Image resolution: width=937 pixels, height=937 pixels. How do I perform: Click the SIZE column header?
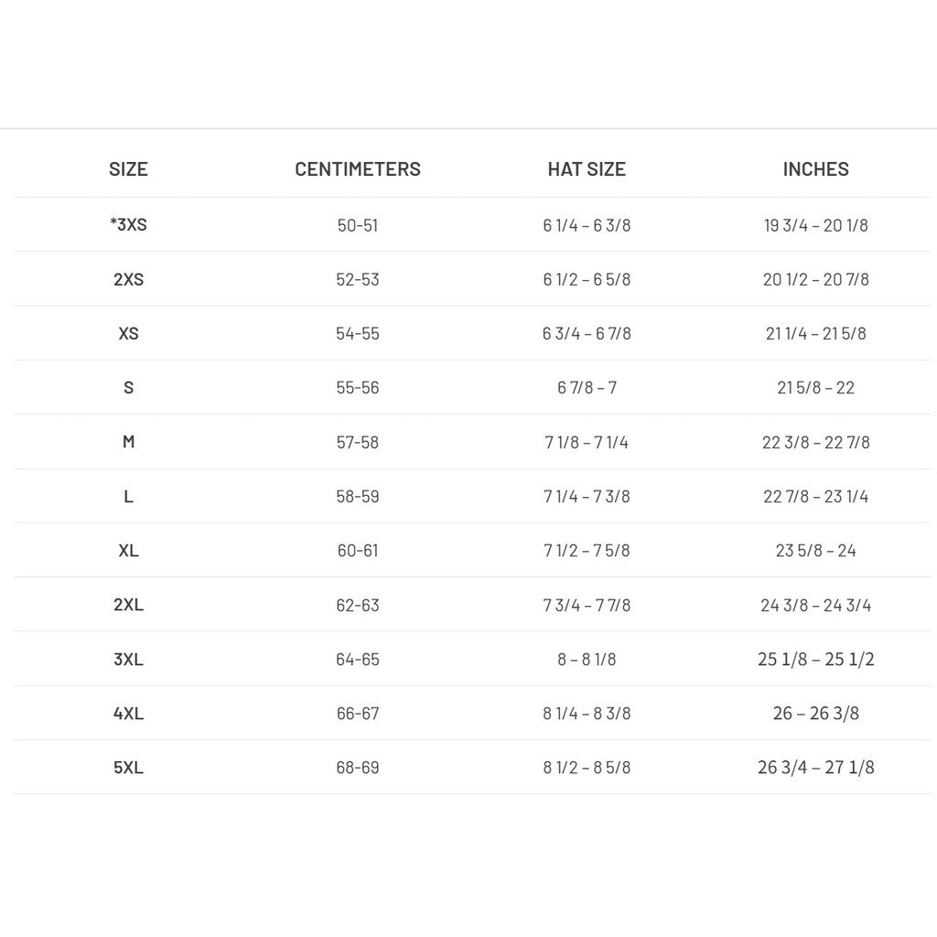pos(128,169)
